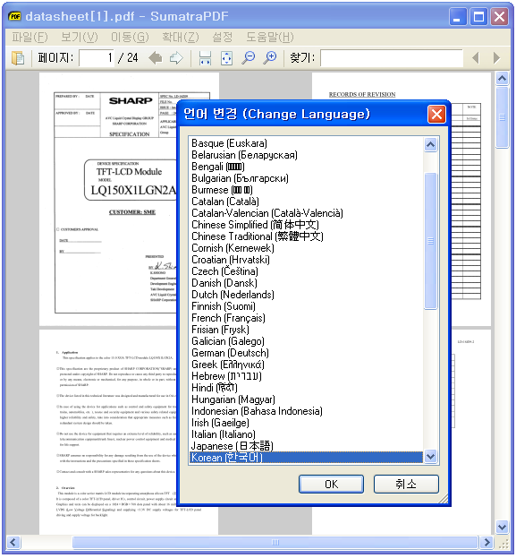Find previous match arrow
Viewport: 516px width, 558px height.
[476, 57]
